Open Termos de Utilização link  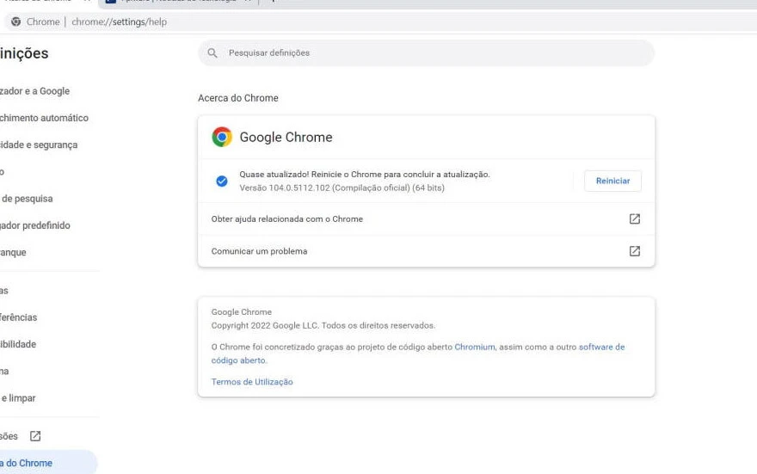(252, 382)
